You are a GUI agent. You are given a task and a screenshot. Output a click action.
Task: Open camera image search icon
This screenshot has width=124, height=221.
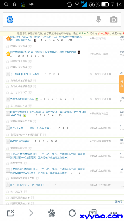pyautogui.click(x=114, y=20)
